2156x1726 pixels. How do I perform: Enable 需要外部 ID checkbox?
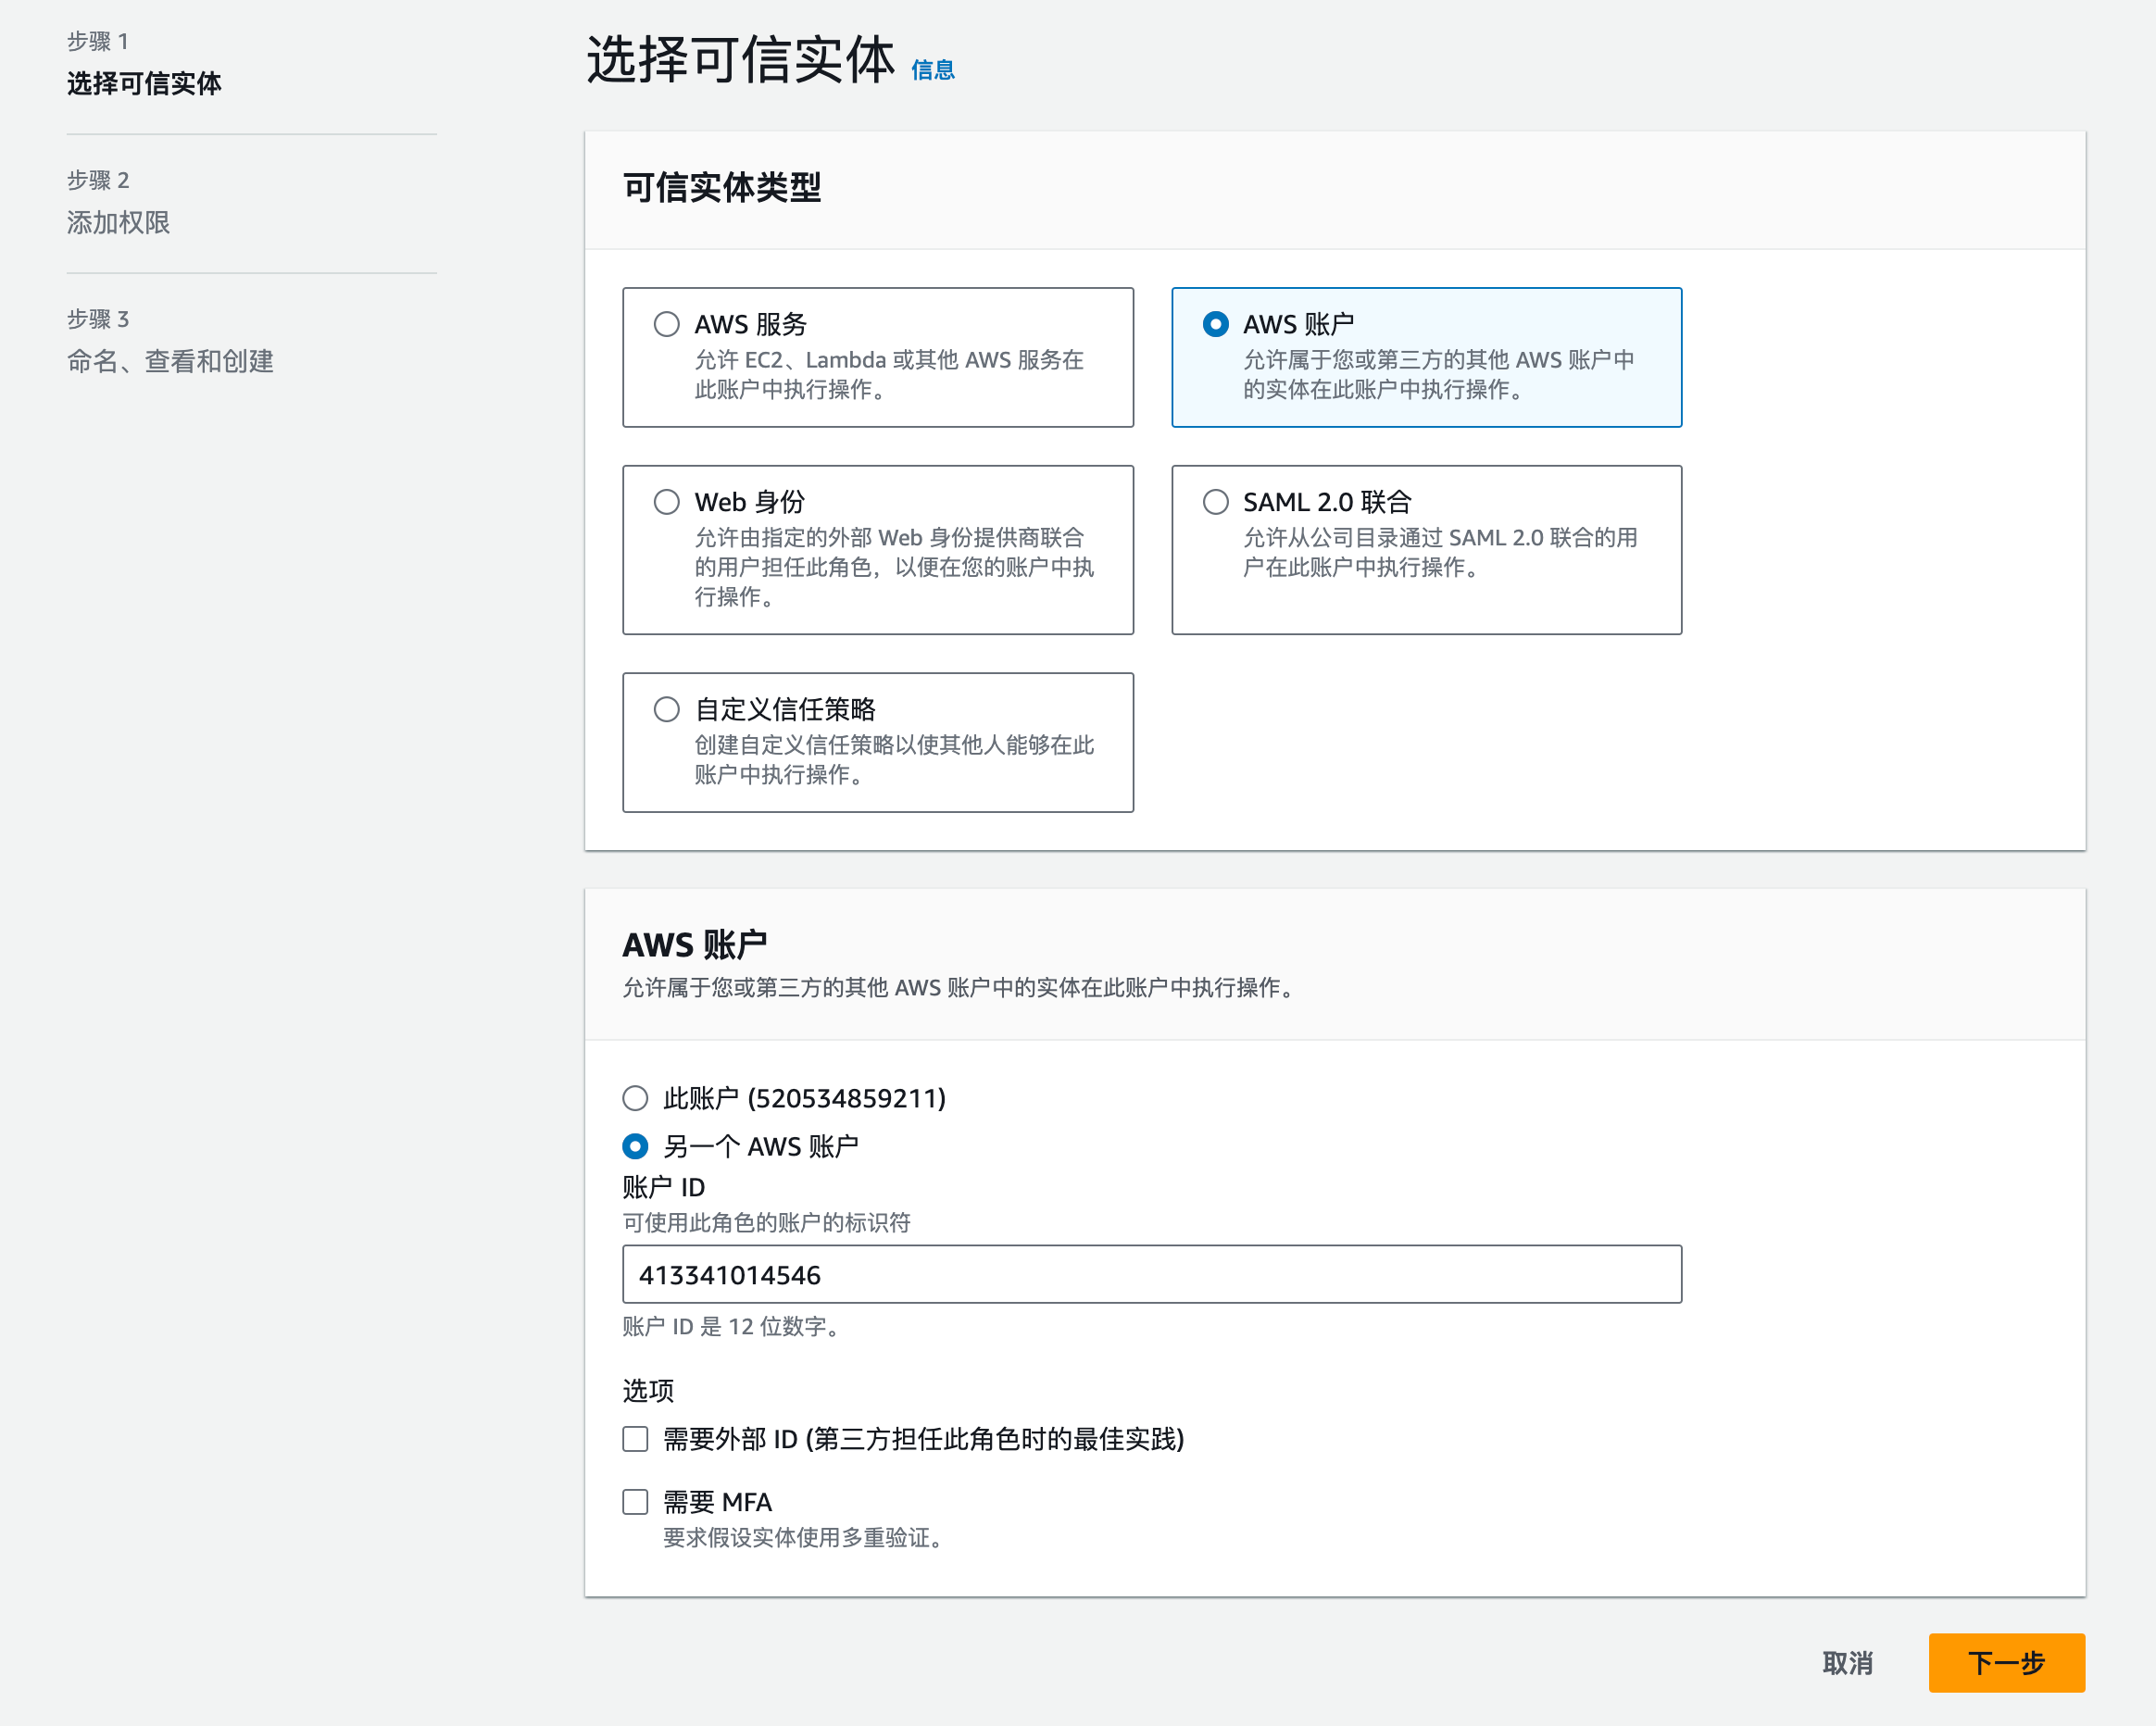tap(635, 1440)
